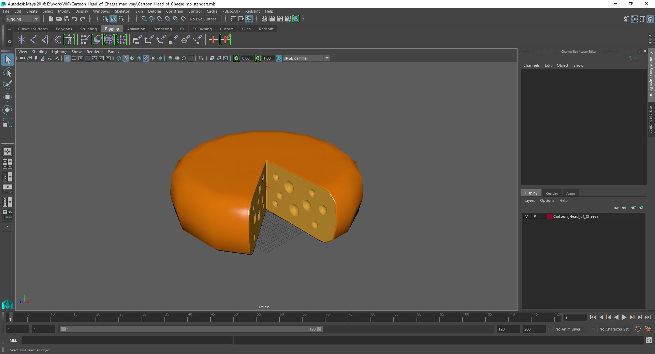Click the range slider bar handle at 120
Image resolution: width=655 pixels, height=354 pixels.
[319, 329]
